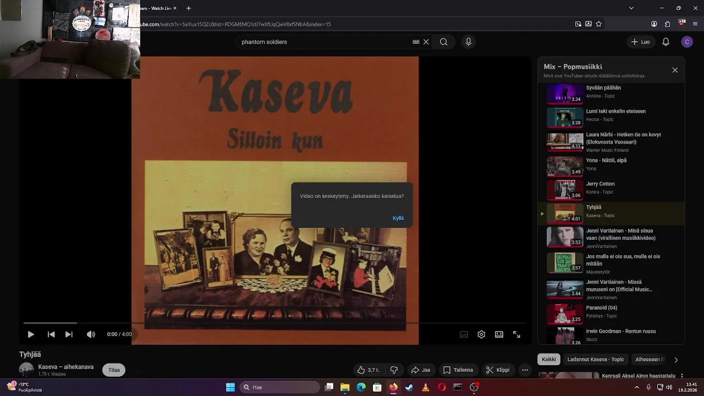
Task: Save the video with Tallenna
Action: click(x=459, y=370)
